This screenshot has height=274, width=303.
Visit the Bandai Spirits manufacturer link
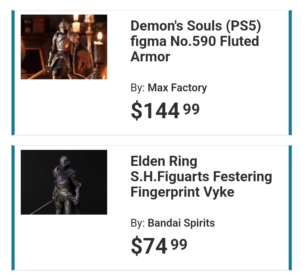coord(181,223)
